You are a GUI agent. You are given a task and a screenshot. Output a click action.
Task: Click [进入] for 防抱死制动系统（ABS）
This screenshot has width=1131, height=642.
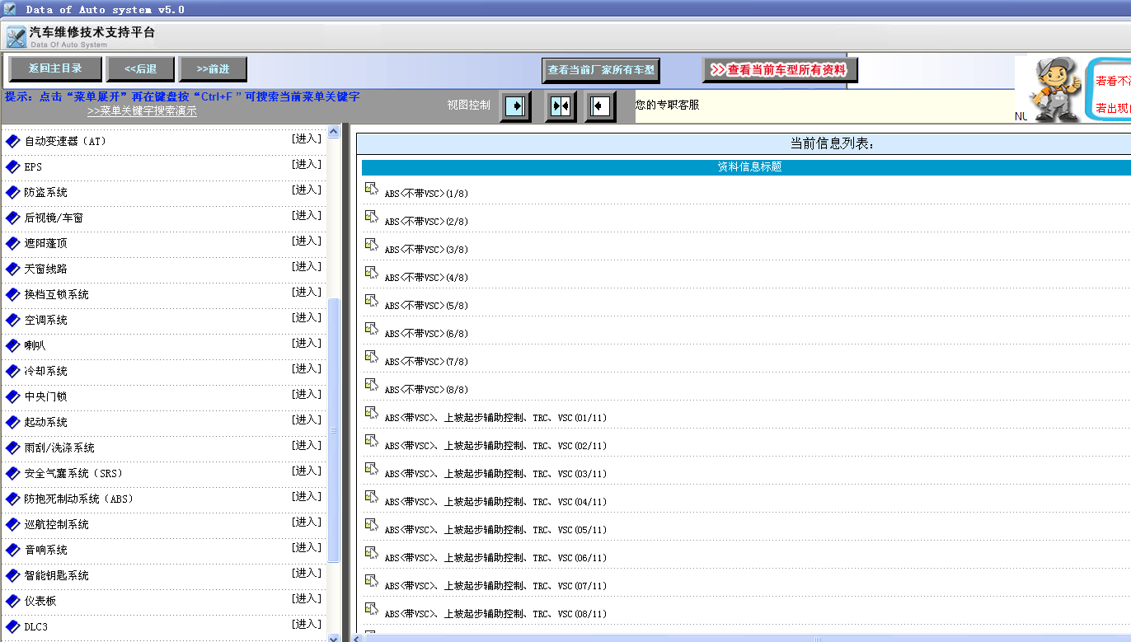click(307, 496)
